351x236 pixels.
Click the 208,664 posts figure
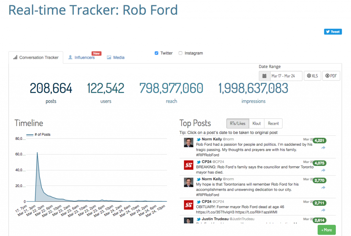[x=51, y=88]
